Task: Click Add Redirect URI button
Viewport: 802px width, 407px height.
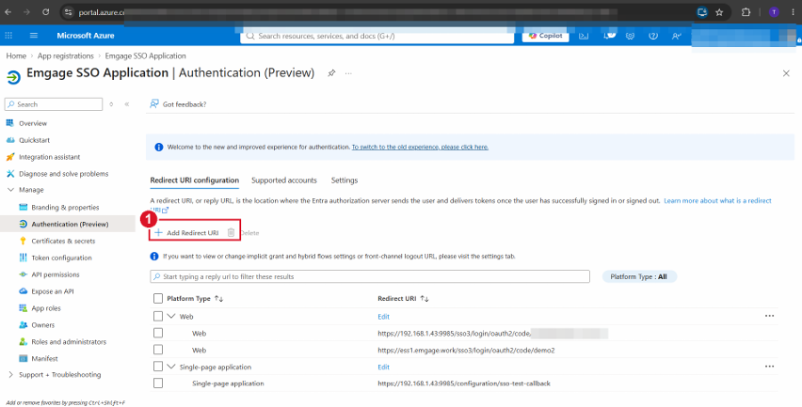Action: point(186,233)
